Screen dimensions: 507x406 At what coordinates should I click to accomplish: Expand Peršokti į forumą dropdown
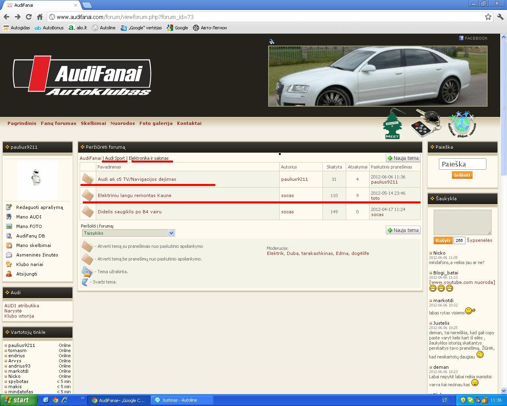(x=128, y=233)
